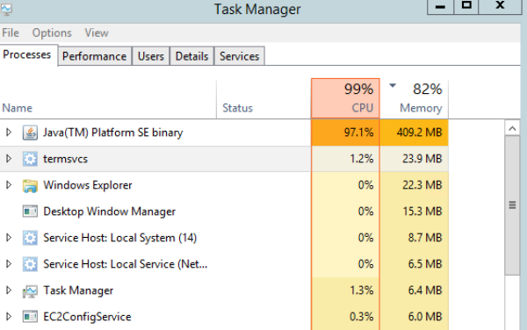Viewport: 527px width, 330px height.
Task: Click the 6.4 MB memory value
Action: coord(425,291)
